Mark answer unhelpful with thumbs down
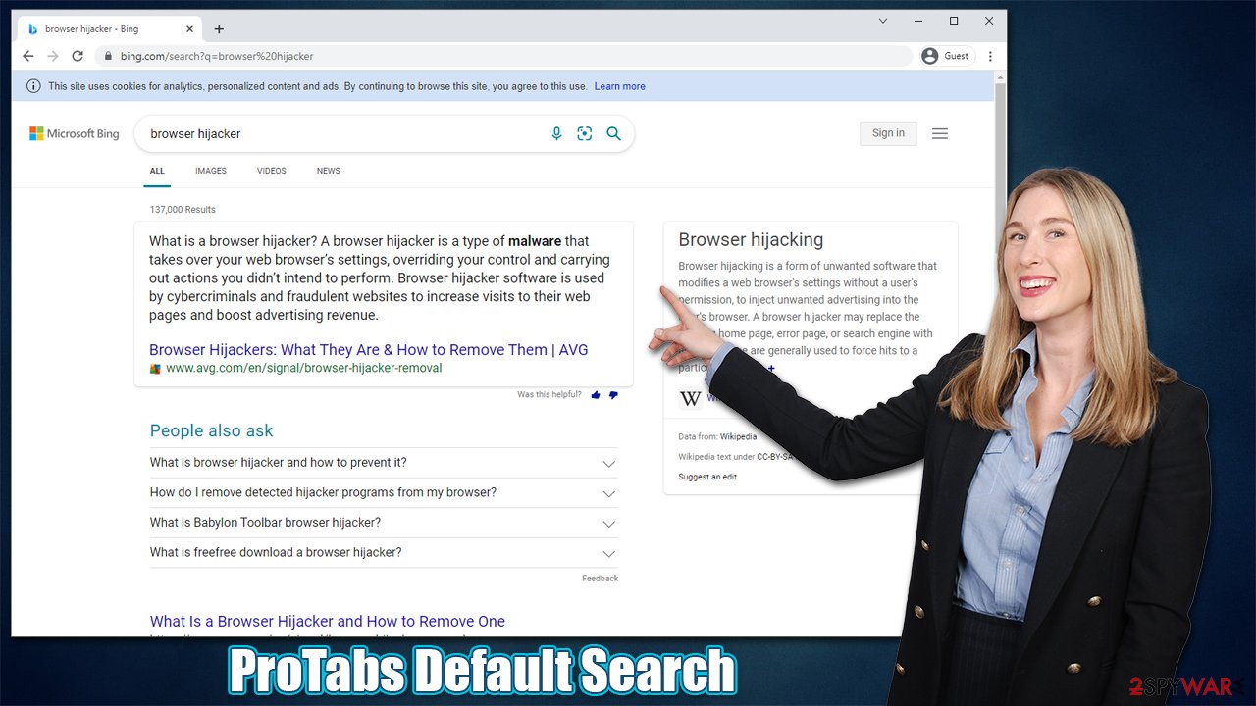The width and height of the screenshot is (1256, 706). point(613,395)
